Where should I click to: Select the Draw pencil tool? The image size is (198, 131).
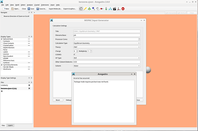tap(85, 9)
